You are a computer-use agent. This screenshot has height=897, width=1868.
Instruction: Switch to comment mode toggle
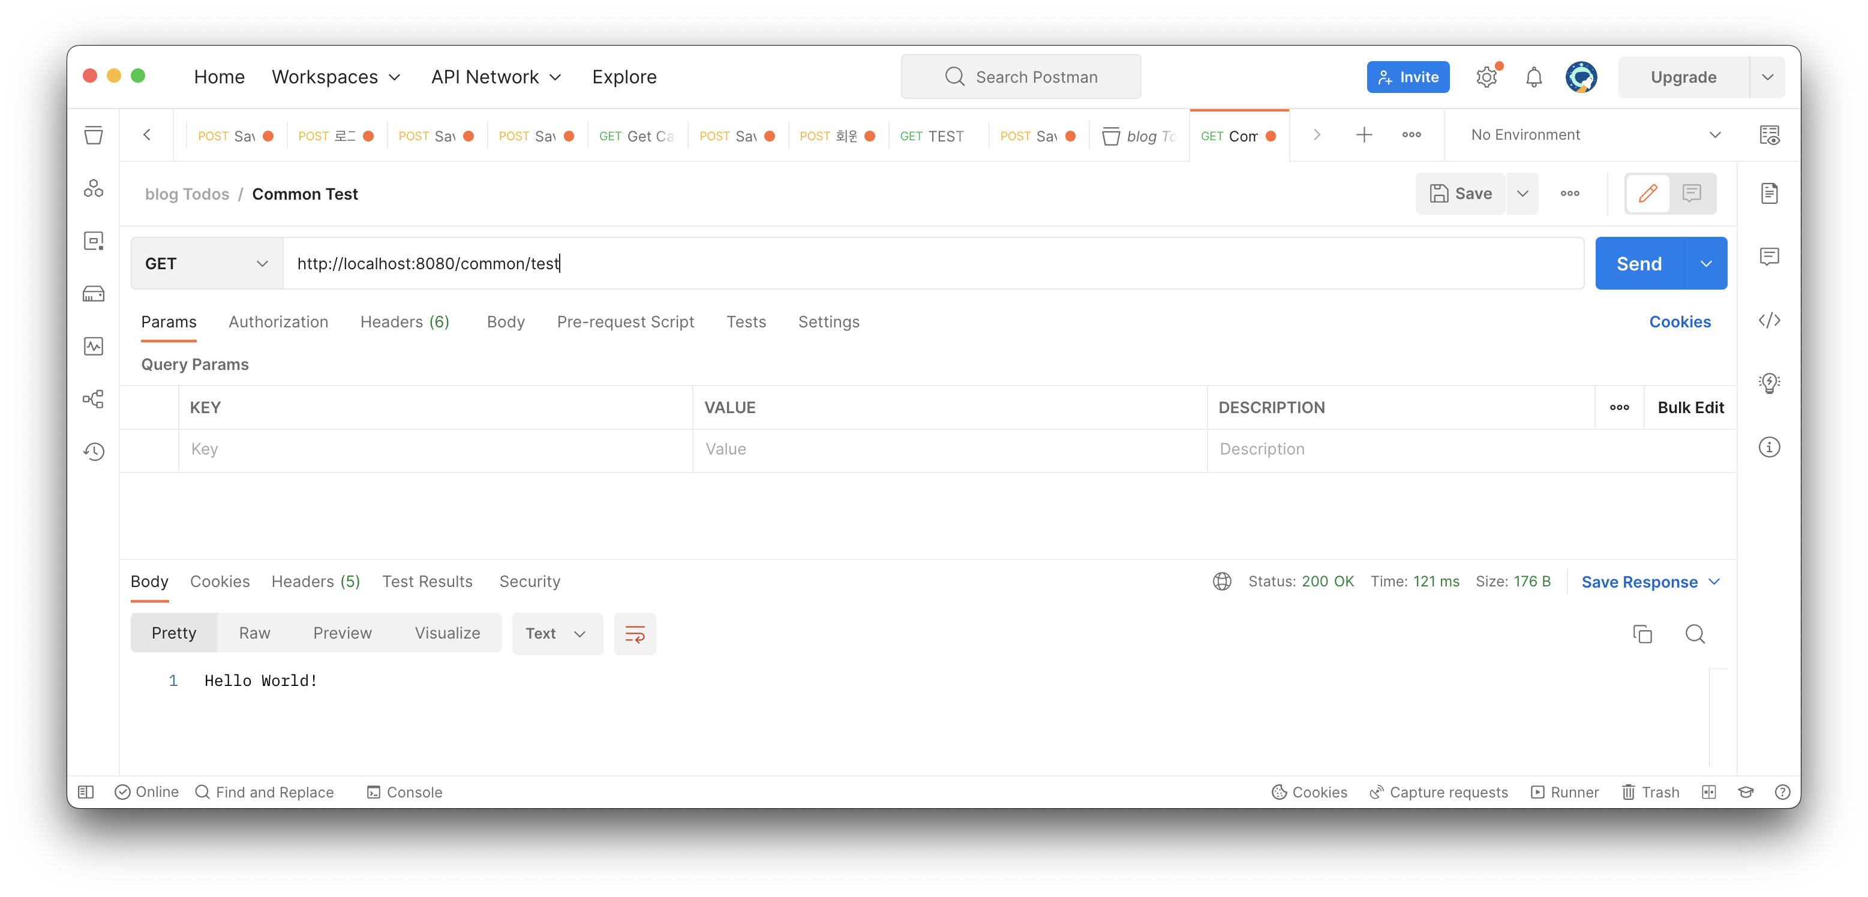pos(1691,194)
